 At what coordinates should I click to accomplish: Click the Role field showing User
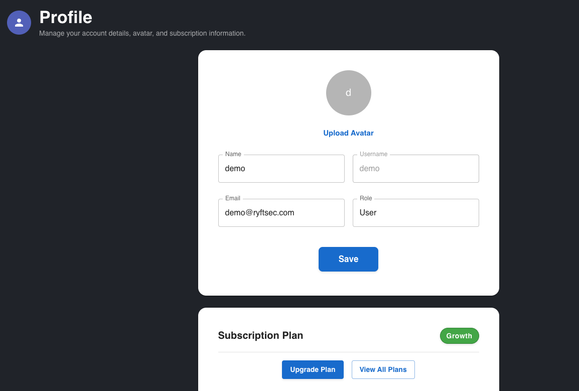pyautogui.click(x=415, y=213)
